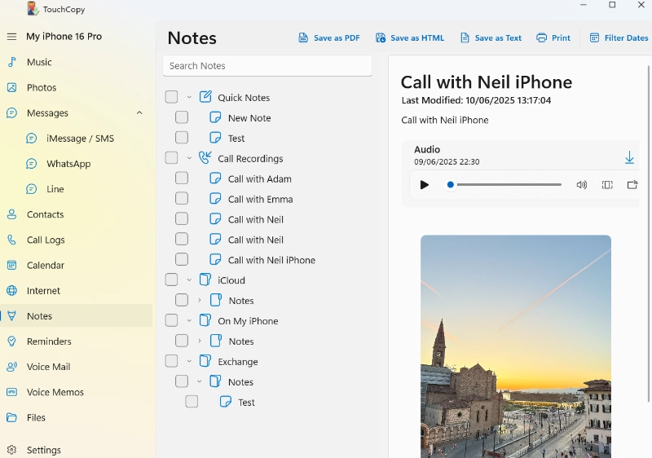This screenshot has height=458, width=652.
Task: Click the audio progress slider handle
Action: coord(451,184)
